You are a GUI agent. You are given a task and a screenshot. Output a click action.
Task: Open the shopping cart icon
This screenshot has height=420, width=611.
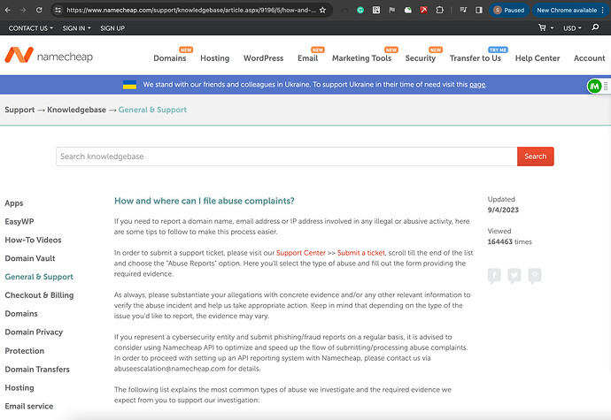(542, 27)
